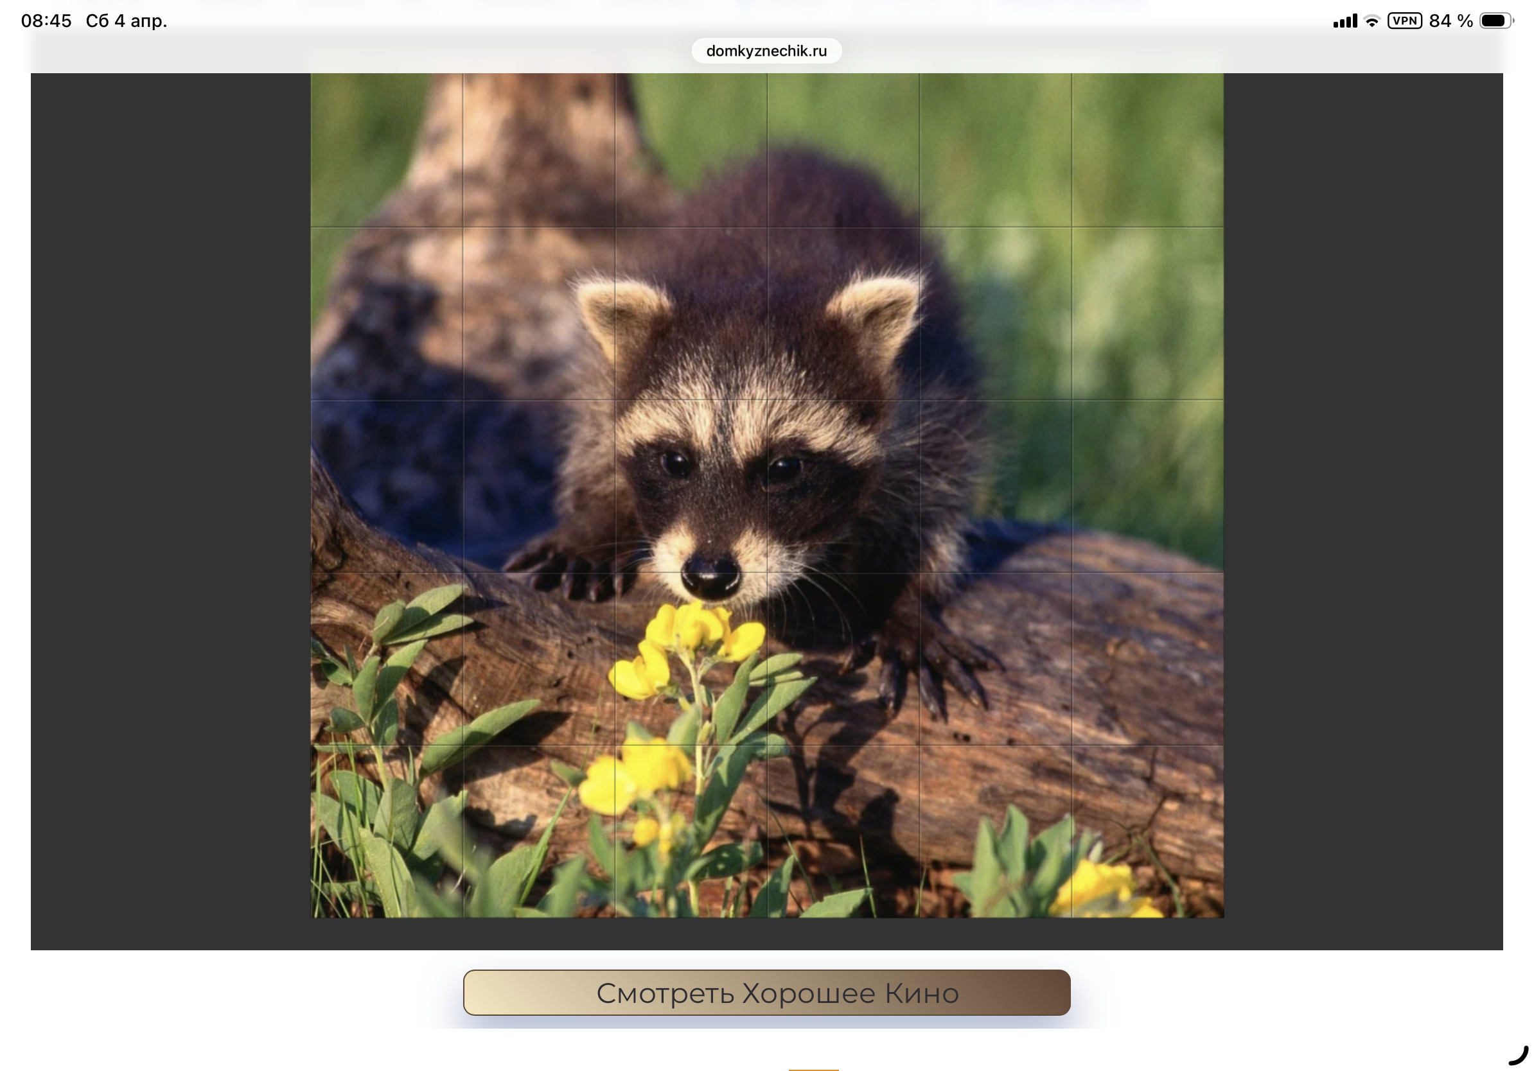The height and width of the screenshot is (1071, 1534).
Task: Tap the cellular signal bars icon
Action: pyautogui.click(x=1344, y=21)
